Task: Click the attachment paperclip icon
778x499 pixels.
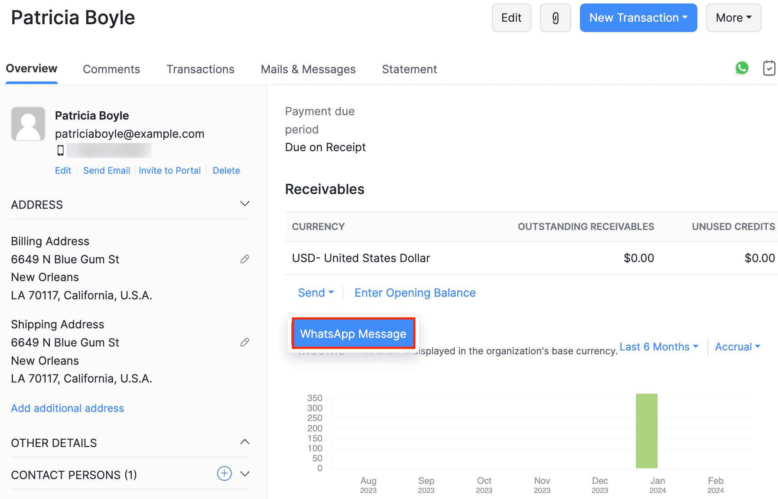Action: (555, 18)
